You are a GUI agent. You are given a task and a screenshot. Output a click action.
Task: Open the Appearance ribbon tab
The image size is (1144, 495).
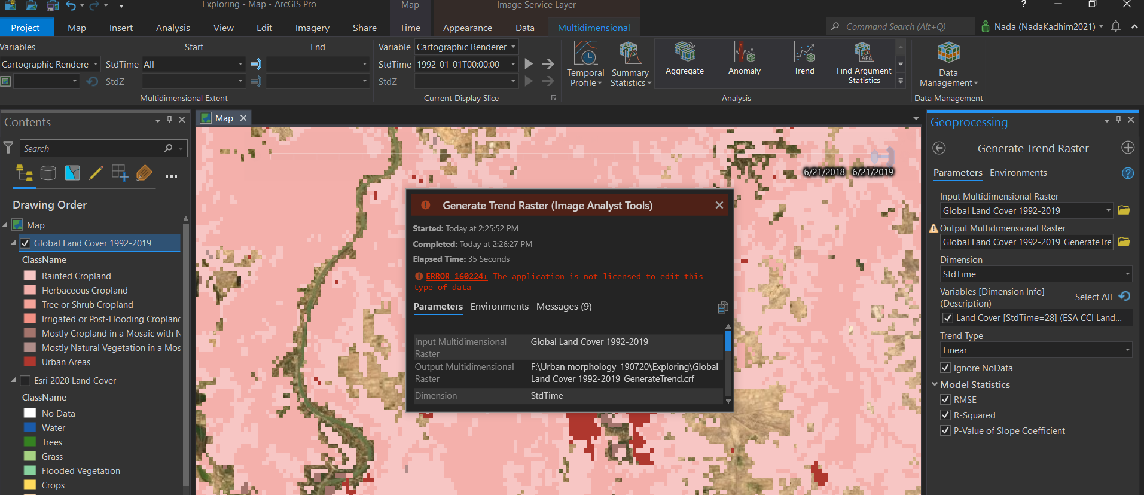coord(468,27)
